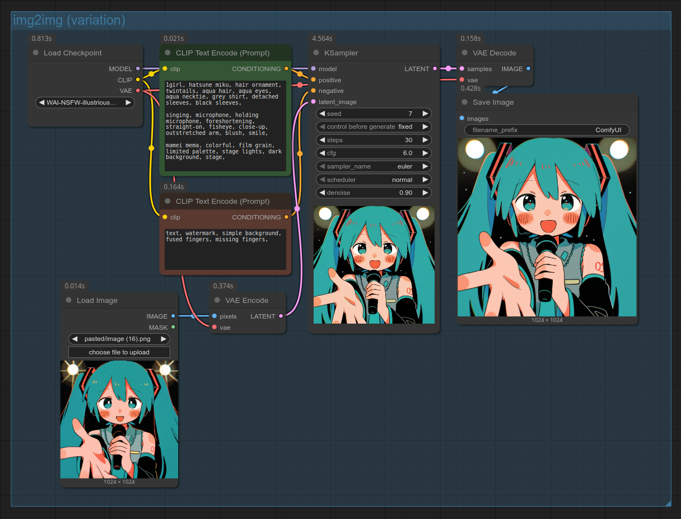
Task: Increase steps with the right arrow
Action: [425, 140]
